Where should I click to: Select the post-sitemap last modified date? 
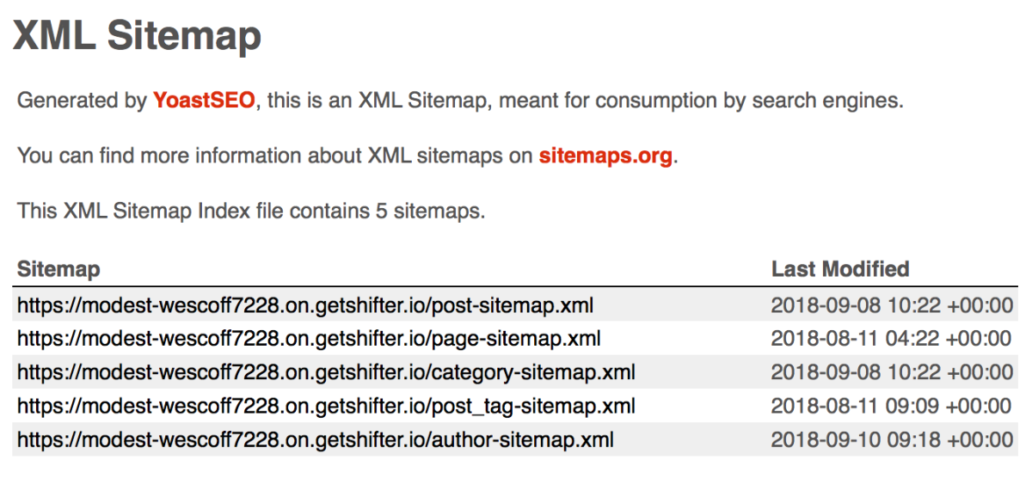892,305
